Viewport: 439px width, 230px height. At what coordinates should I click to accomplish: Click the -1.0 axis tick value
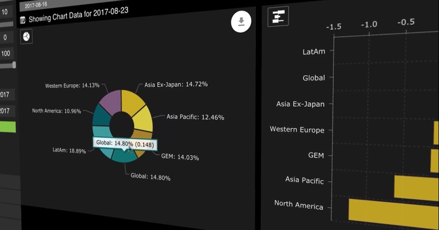click(369, 25)
